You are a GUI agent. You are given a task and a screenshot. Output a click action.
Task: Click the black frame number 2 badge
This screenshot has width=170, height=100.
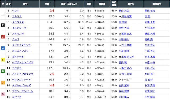coord(3,25)
